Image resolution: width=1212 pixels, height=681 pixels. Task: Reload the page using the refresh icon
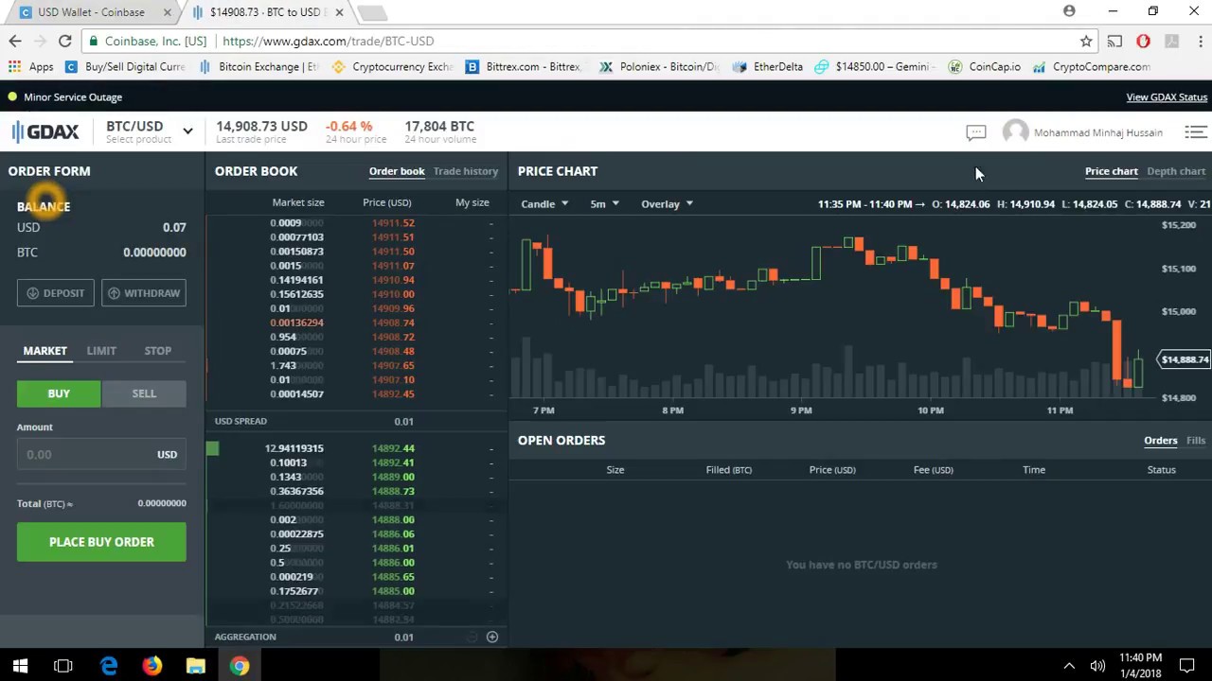(x=64, y=41)
